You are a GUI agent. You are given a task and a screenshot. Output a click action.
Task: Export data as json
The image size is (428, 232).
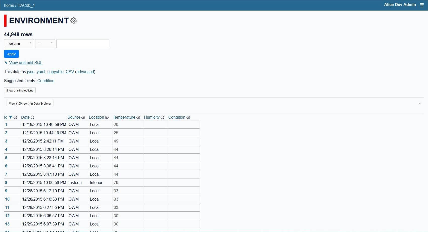point(31,72)
